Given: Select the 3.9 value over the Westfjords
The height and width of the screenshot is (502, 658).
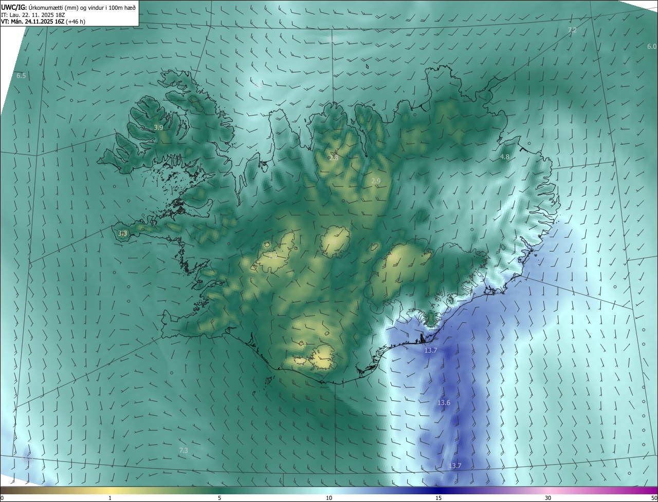Looking at the screenshot, I should (x=158, y=127).
